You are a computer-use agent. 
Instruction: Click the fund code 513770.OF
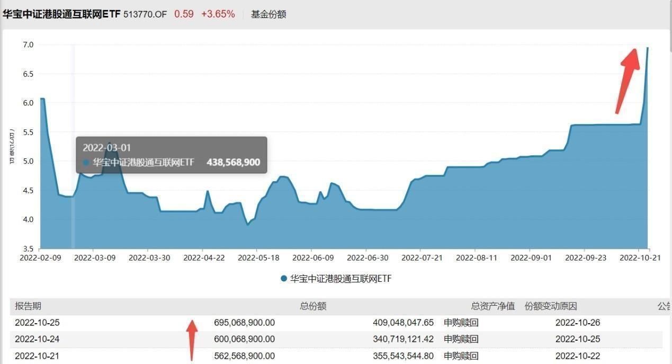click(145, 14)
